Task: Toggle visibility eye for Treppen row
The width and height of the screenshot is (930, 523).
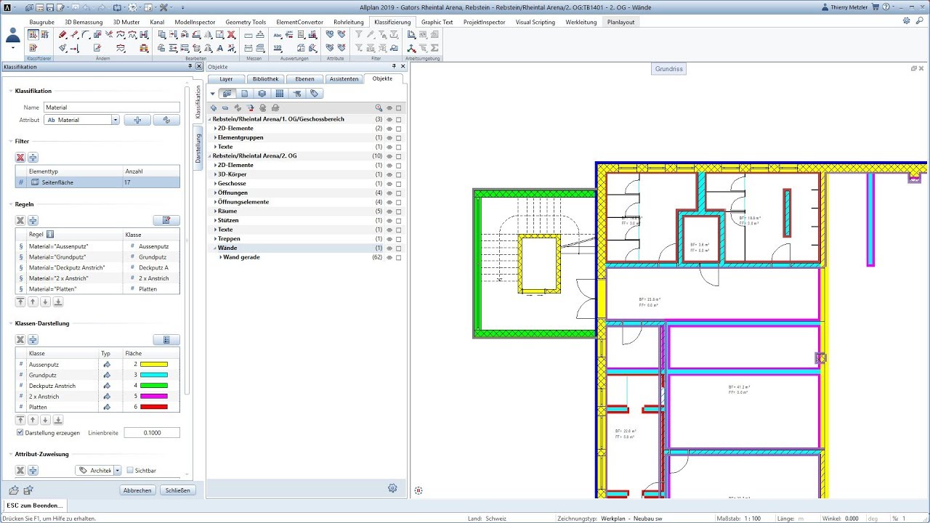Action: click(x=389, y=239)
